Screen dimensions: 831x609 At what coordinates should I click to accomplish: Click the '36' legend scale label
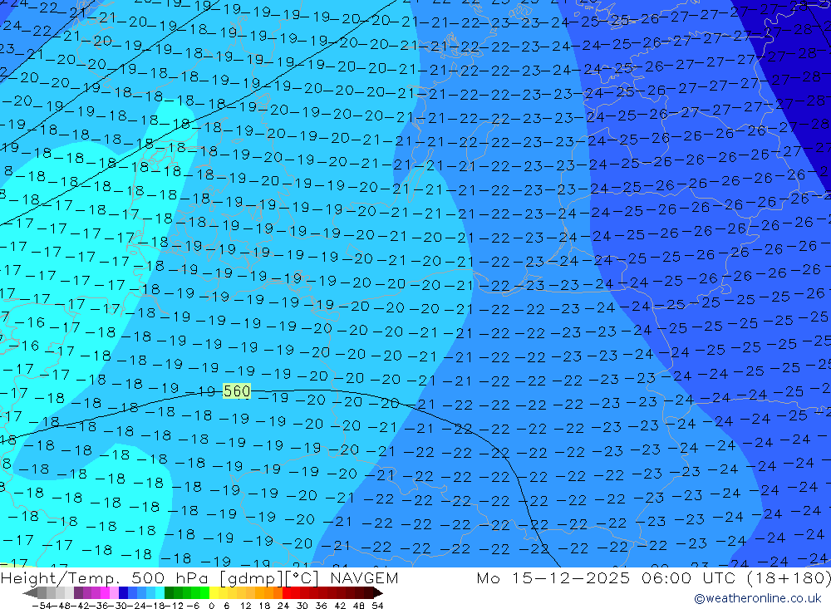pos(321,606)
